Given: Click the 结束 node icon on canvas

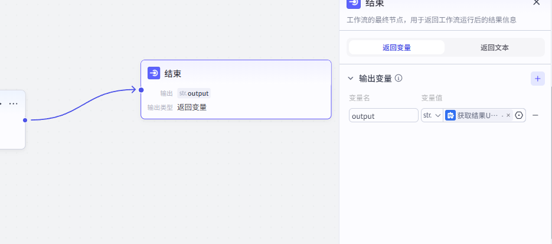Looking at the screenshot, I should [153, 73].
